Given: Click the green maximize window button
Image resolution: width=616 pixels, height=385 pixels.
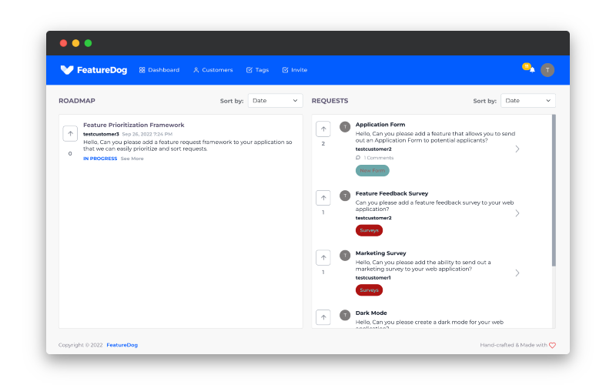Looking at the screenshot, I should pos(88,43).
